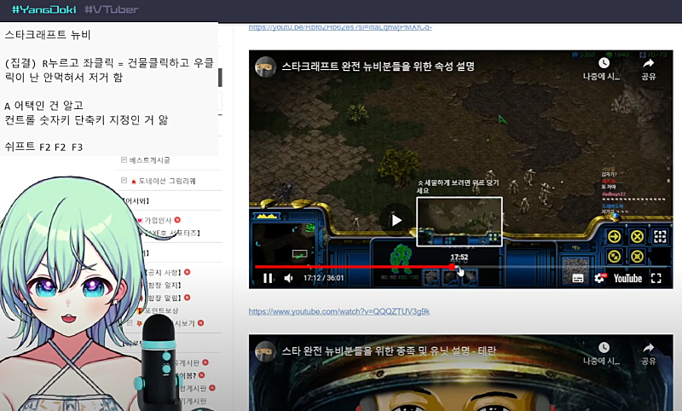Open the video on YouTube via logo
Image resolution: width=682 pixels, height=411 pixels.
[627, 278]
